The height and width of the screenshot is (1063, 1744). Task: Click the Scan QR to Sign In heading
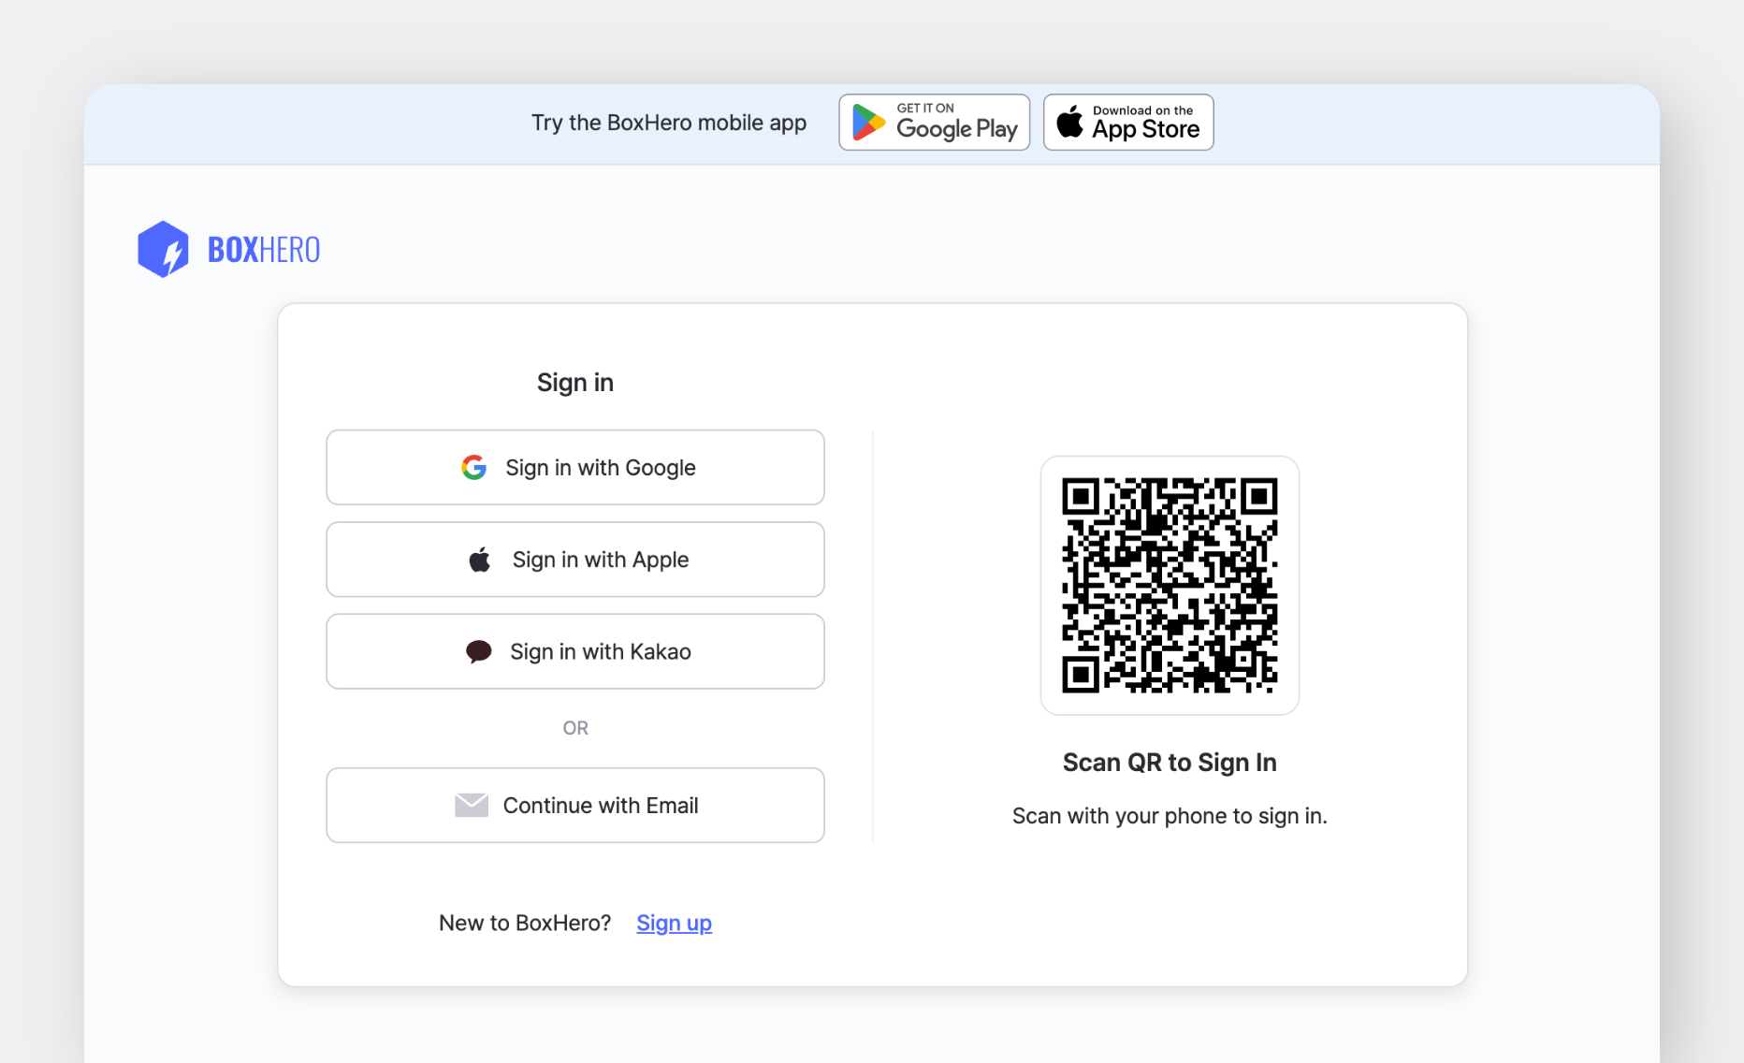point(1169,762)
